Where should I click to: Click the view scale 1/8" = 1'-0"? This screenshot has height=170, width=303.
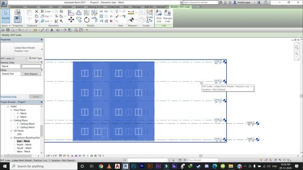52,156
